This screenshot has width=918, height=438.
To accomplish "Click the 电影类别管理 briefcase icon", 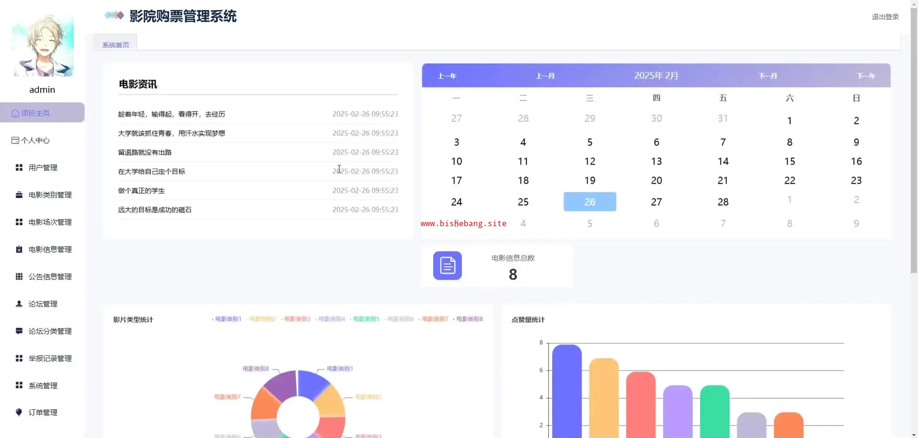I will click(x=19, y=195).
